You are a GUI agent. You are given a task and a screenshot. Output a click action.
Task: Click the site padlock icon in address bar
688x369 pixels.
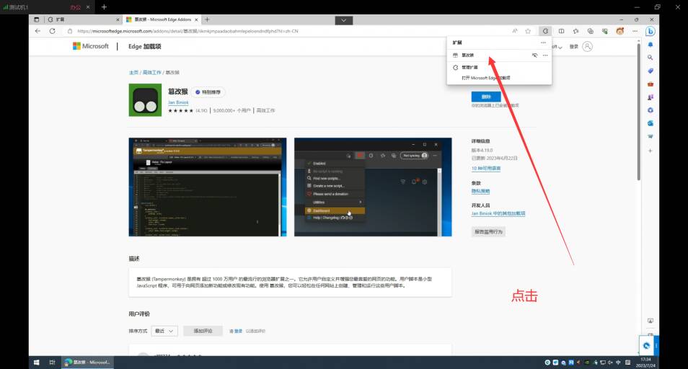70,31
